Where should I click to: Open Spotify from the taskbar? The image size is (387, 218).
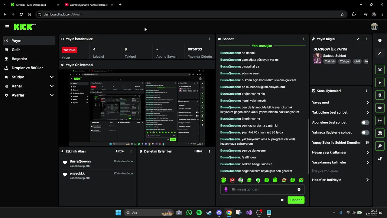pyautogui.click(x=199, y=213)
